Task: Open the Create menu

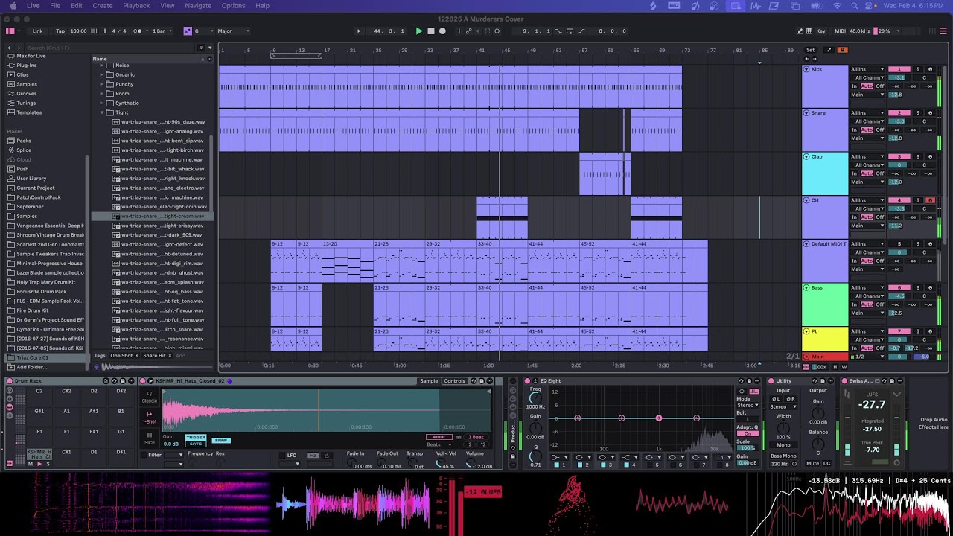Action: pyautogui.click(x=103, y=6)
